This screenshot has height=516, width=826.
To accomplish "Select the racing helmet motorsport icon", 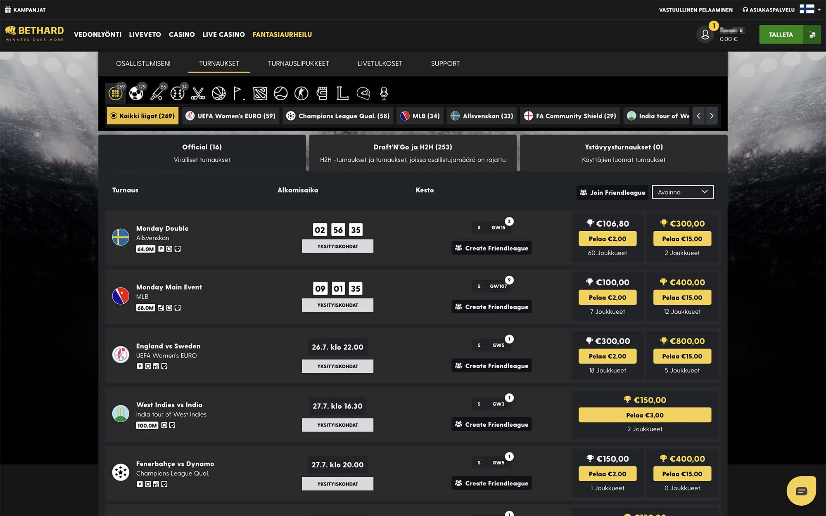I will (363, 94).
